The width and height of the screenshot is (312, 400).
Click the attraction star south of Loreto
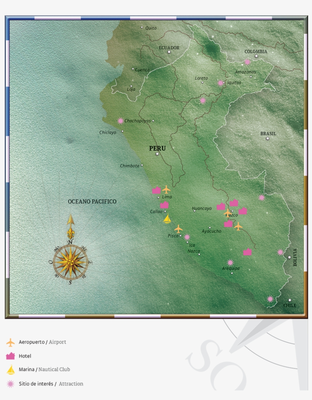(x=203, y=101)
